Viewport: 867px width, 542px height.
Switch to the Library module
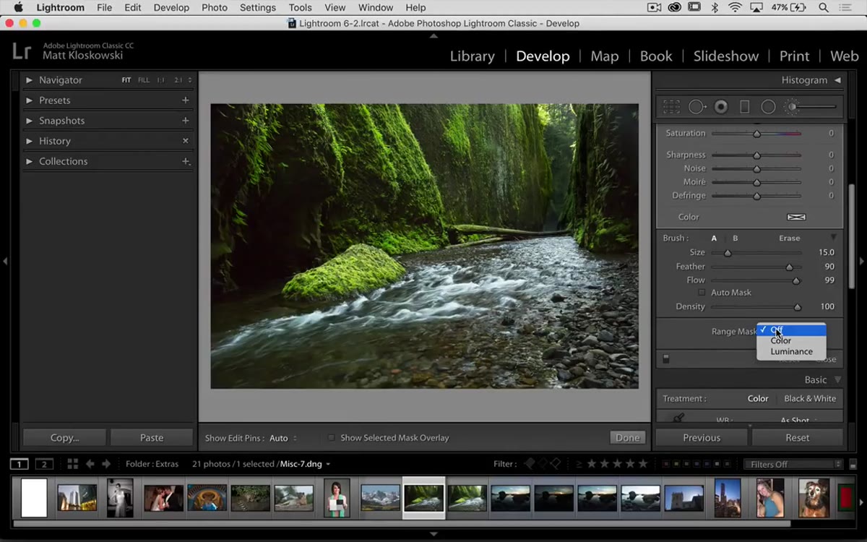(x=473, y=56)
